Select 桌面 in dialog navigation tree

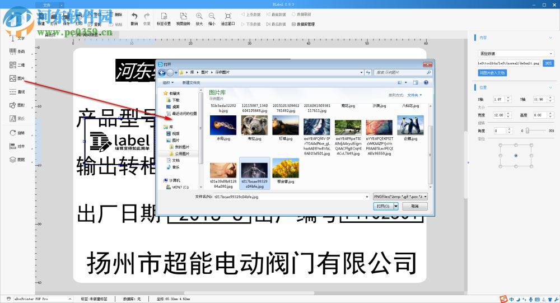173,107
